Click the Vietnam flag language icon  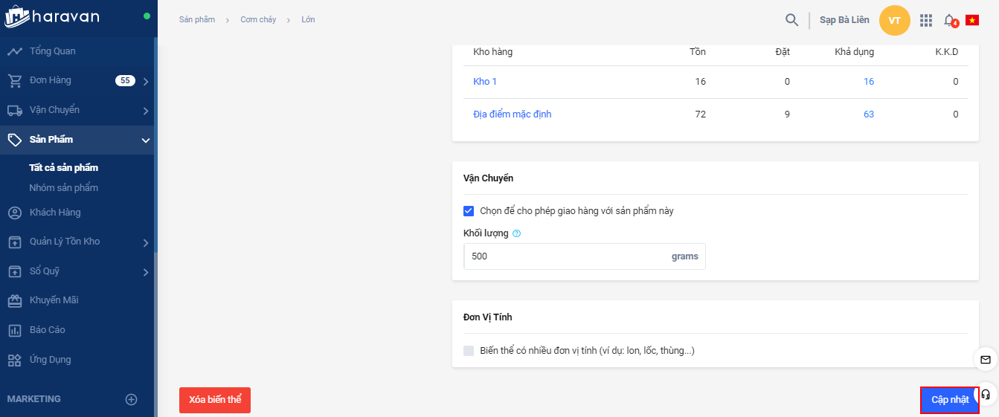click(x=972, y=20)
